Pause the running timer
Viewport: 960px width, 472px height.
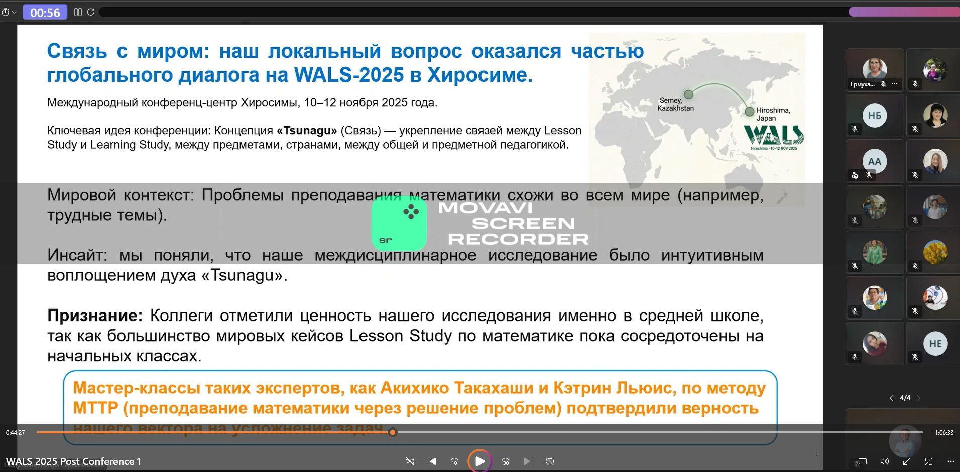78,12
